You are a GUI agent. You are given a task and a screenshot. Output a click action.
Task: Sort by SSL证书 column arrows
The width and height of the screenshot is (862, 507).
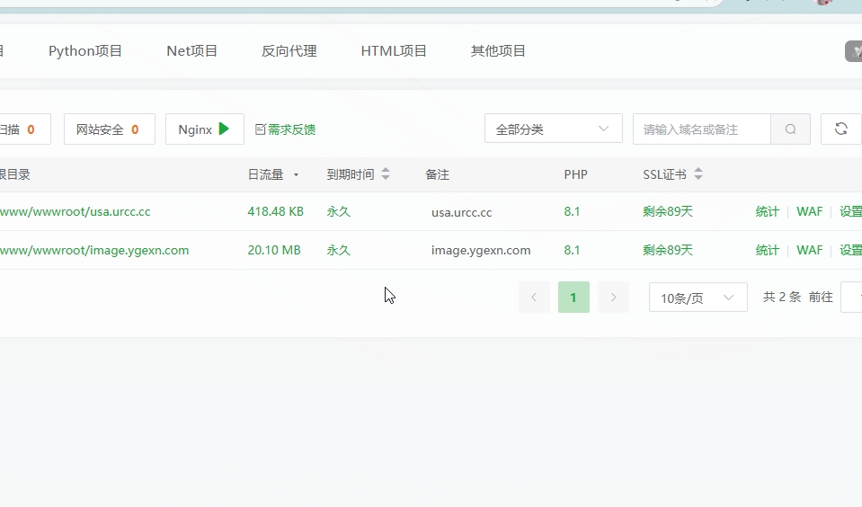[x=698, y=174]
